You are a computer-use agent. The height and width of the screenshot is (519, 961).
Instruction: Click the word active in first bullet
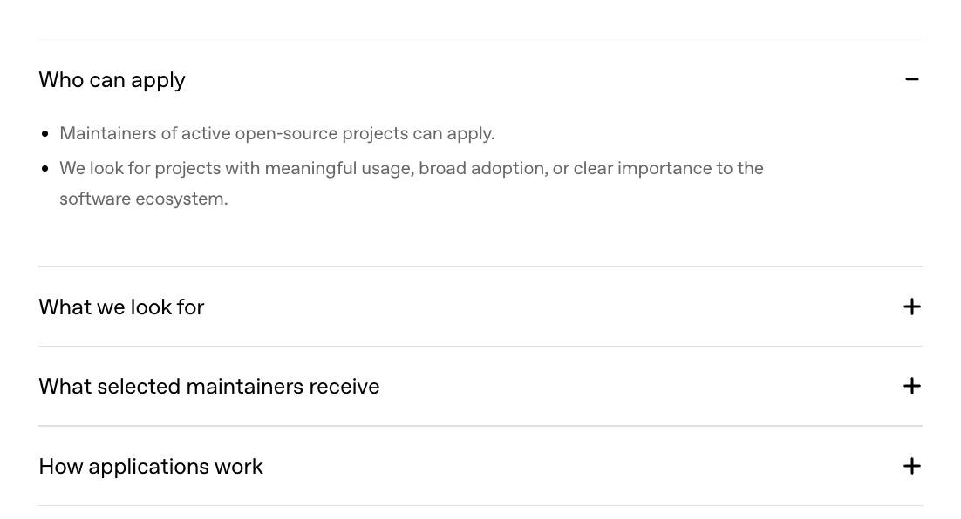pos(206,133)
